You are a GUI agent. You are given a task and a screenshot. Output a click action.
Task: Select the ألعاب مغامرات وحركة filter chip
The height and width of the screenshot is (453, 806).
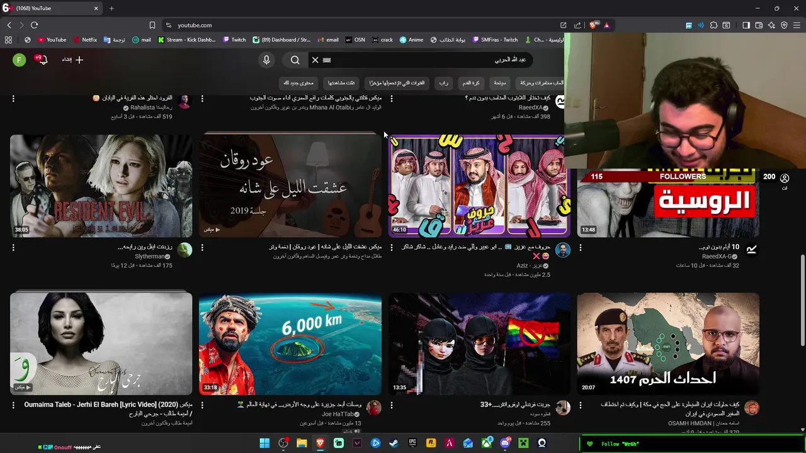point(542,83)
